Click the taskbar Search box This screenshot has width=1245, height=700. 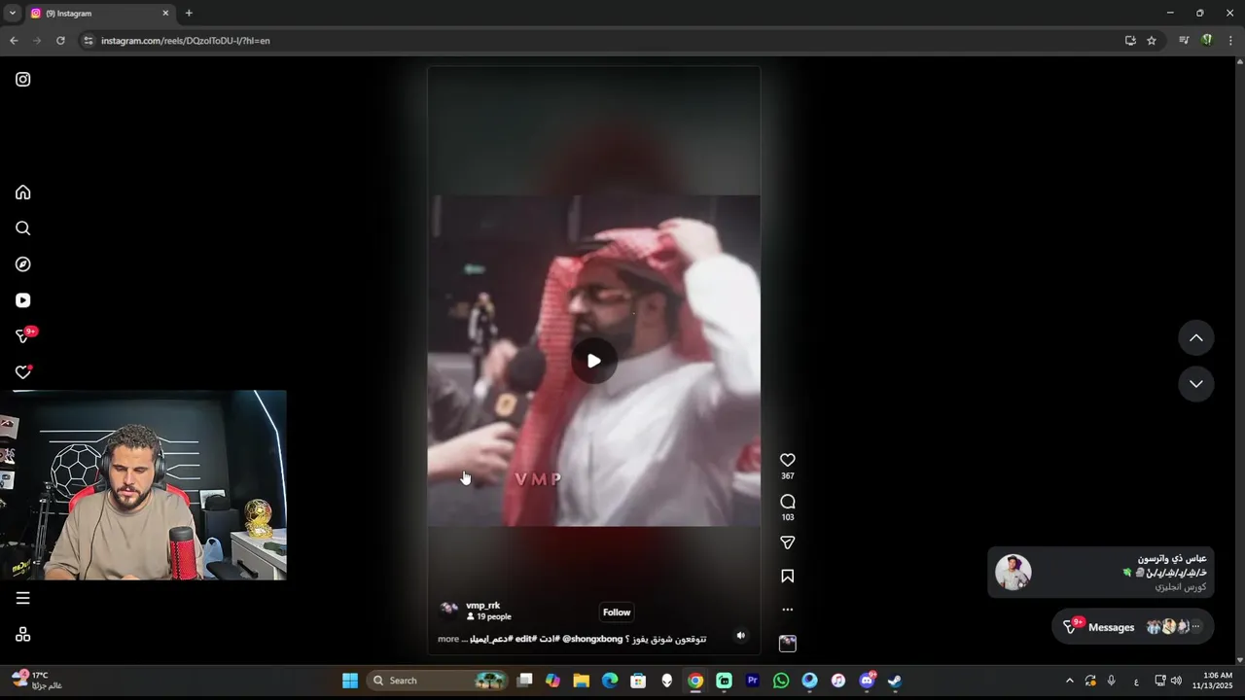click(439, 681)
